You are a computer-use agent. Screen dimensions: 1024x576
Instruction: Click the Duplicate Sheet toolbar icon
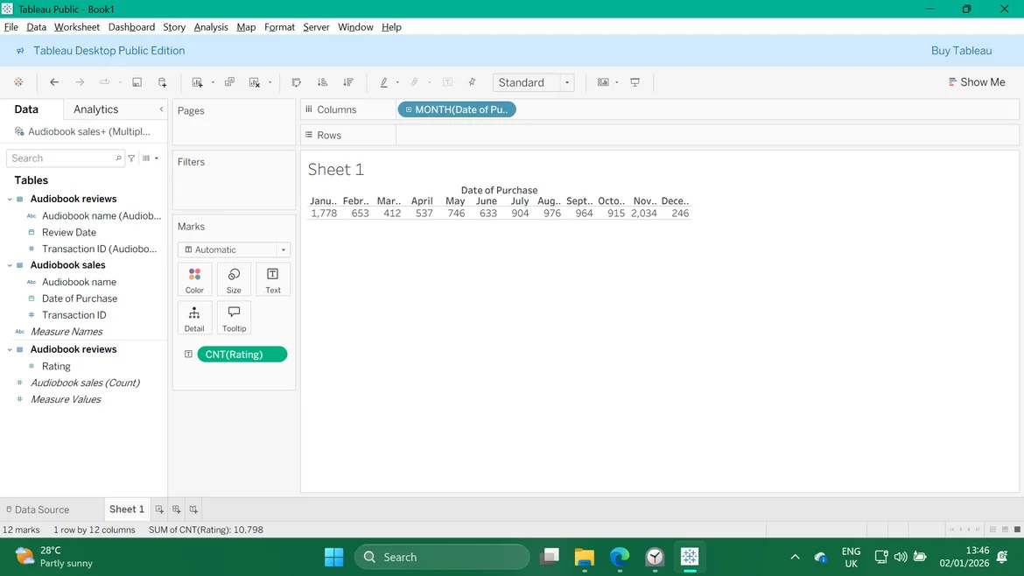229,82
